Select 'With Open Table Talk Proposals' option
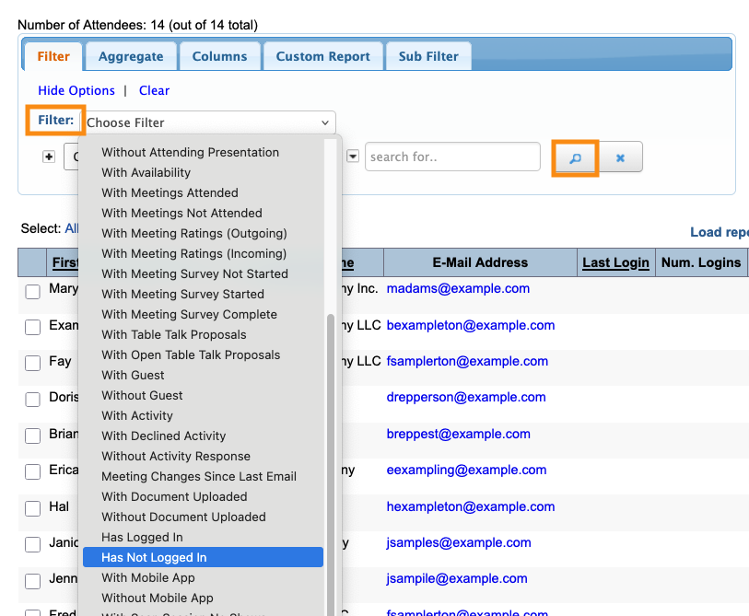The image size is (749, 616). coord(203,354)
